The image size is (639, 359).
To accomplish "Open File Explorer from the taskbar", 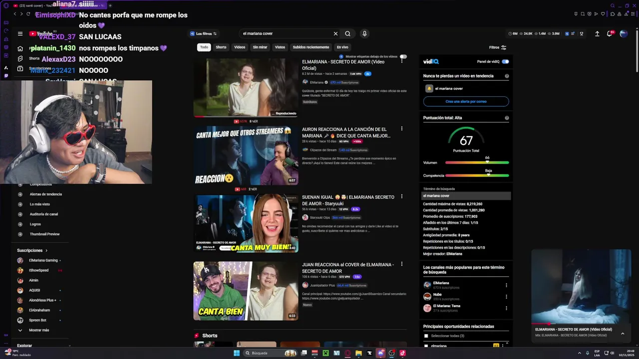I will tap(358, 353).
